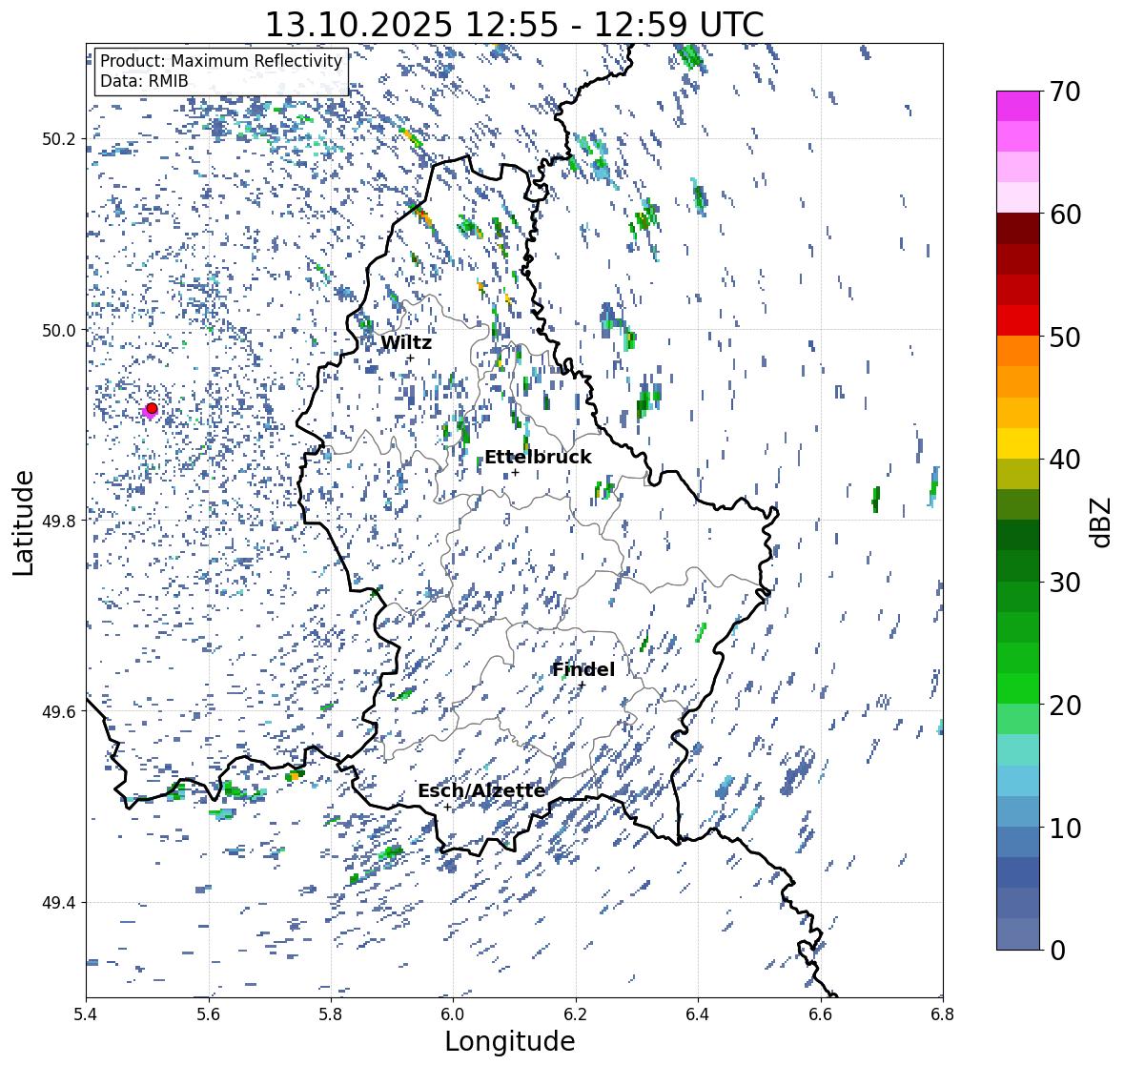
Task: Click the Longitude axis label
Action: (x=510, y=1041)
